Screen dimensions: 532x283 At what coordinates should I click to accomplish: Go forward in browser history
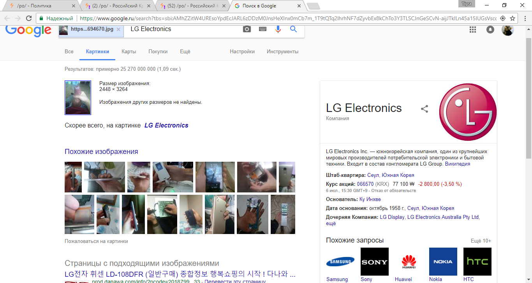18,18
